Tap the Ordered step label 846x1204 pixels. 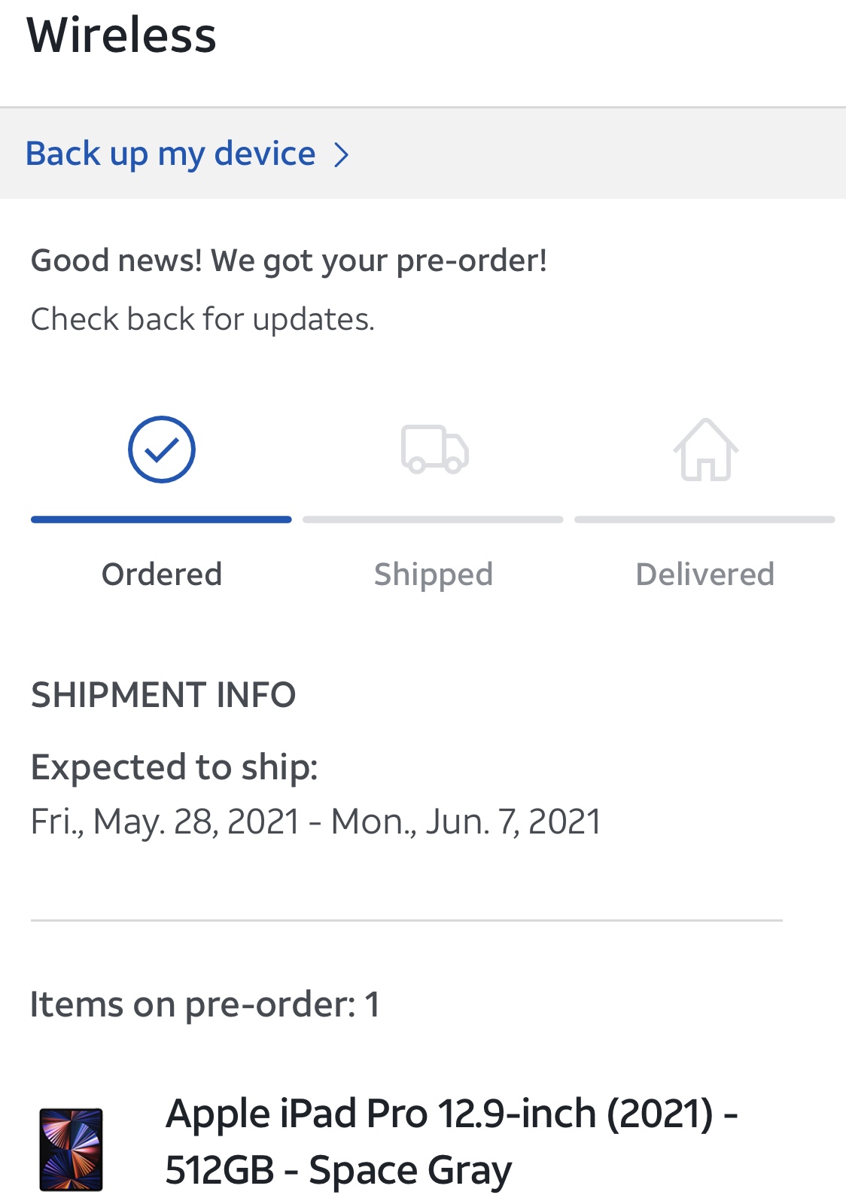coord(162,574)
